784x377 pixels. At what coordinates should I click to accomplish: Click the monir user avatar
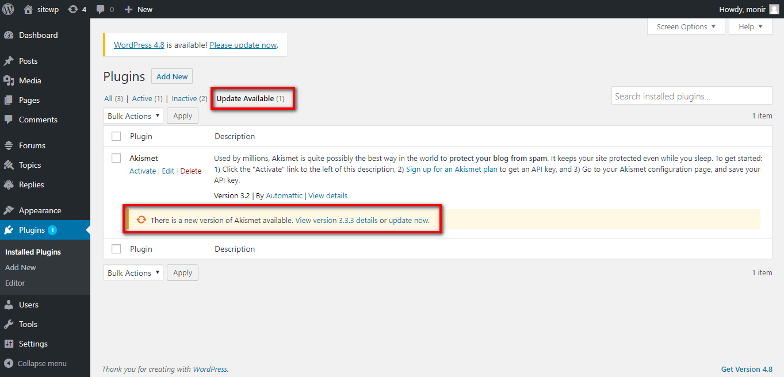(x=774, y=9)
